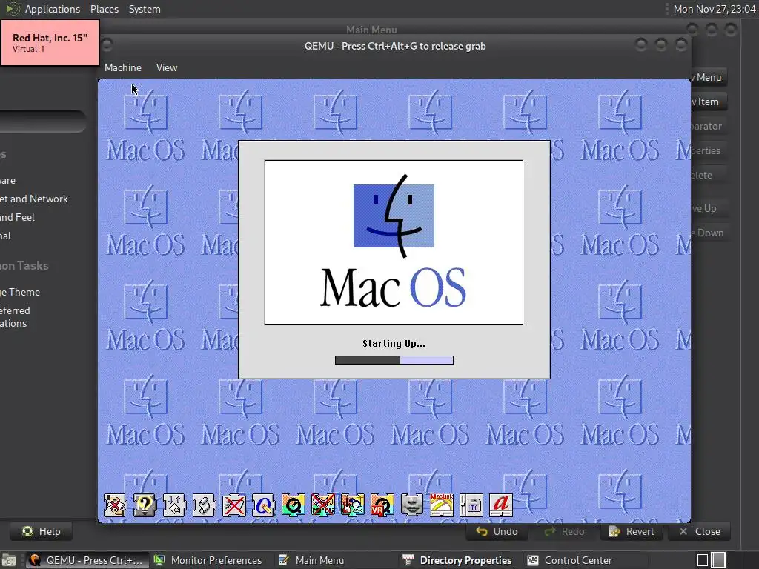
Task: Switch to Monitor Preferences taskbar entry
Action: tap(208, 560)
